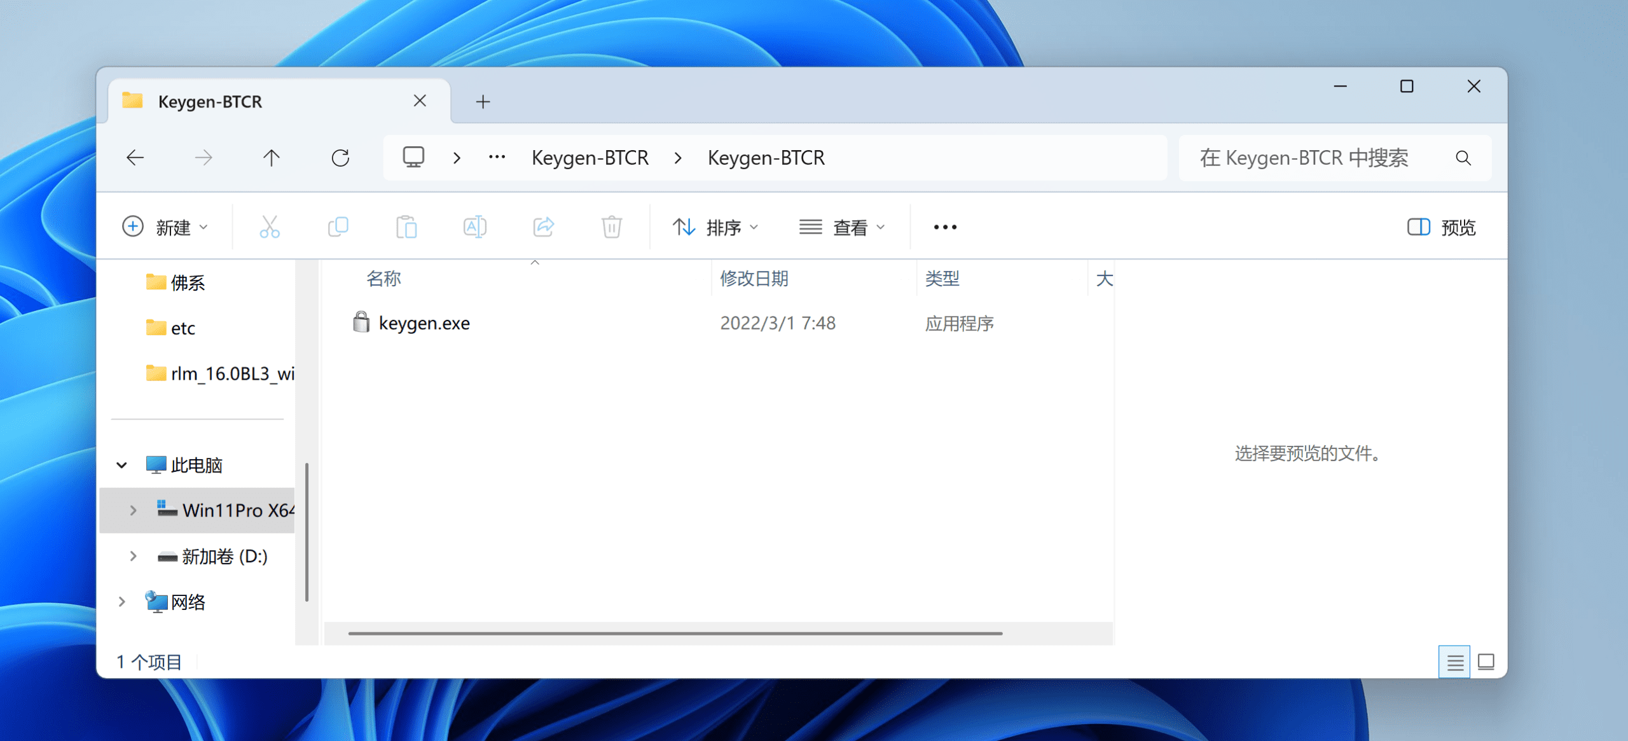
Task: Refresh the current folder view
Action: (340, 158)
